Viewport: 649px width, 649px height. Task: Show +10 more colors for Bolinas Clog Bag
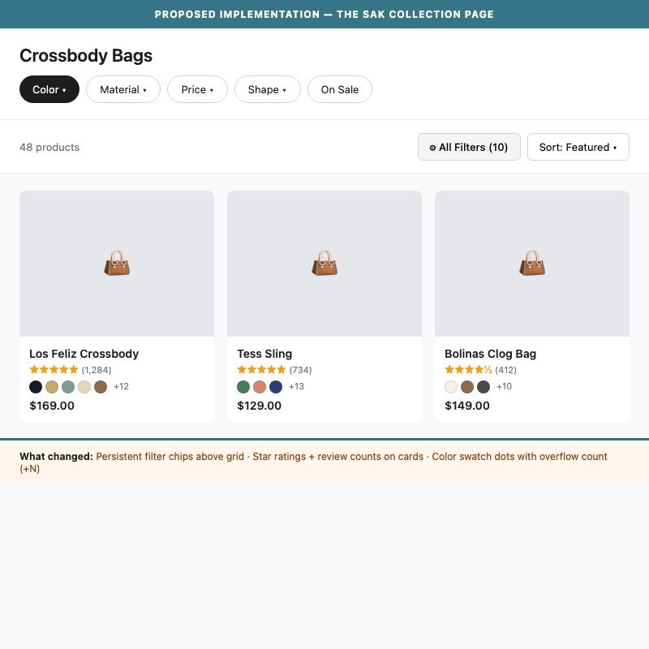point(504,387)
